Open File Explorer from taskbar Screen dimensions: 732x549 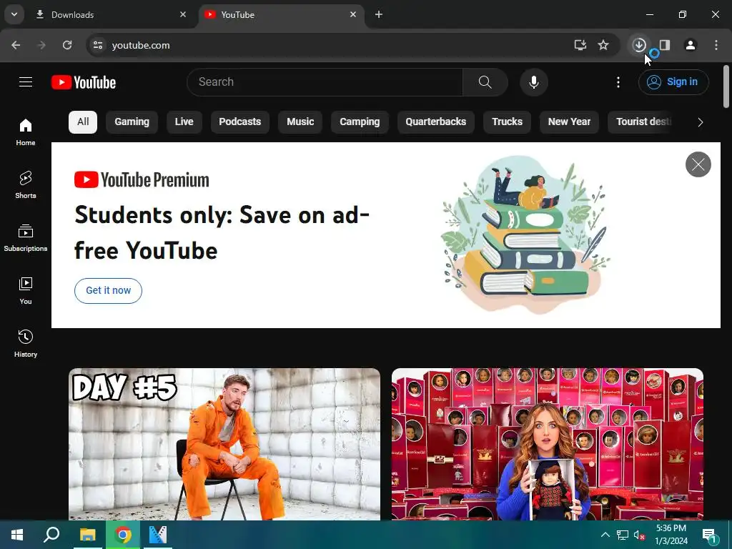coord(87,535)
